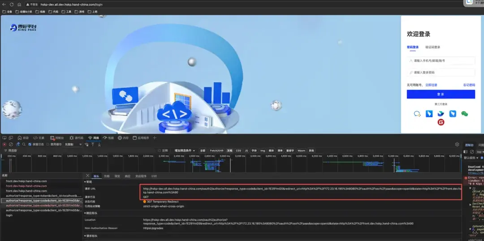Click the inspect element picker icon

coord(4,138)
